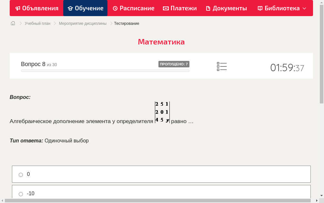This screenshot has width=324, height=203.
Task: Go to Мероприятие дисциплины breadcrumb link
Action: tap(83, 24)
